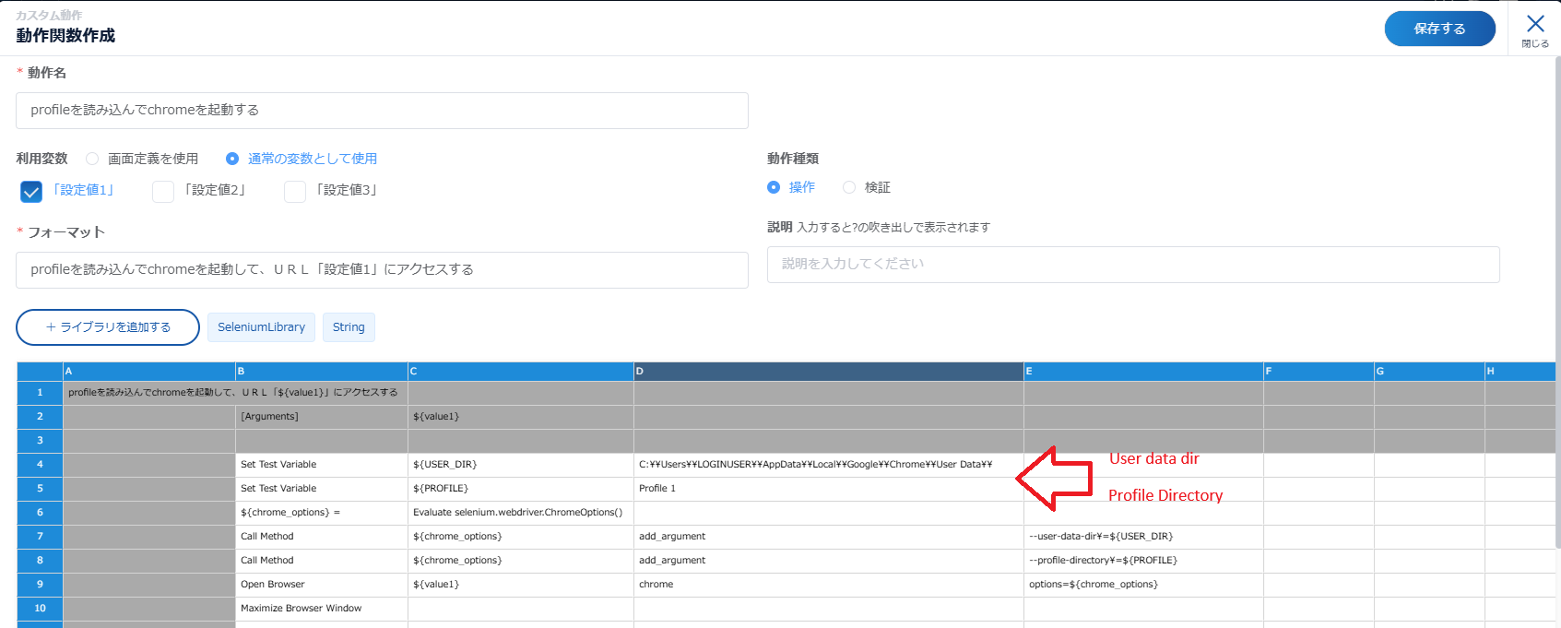Select column B header
Screen dimensions: 1561x628
pos(321,371)
